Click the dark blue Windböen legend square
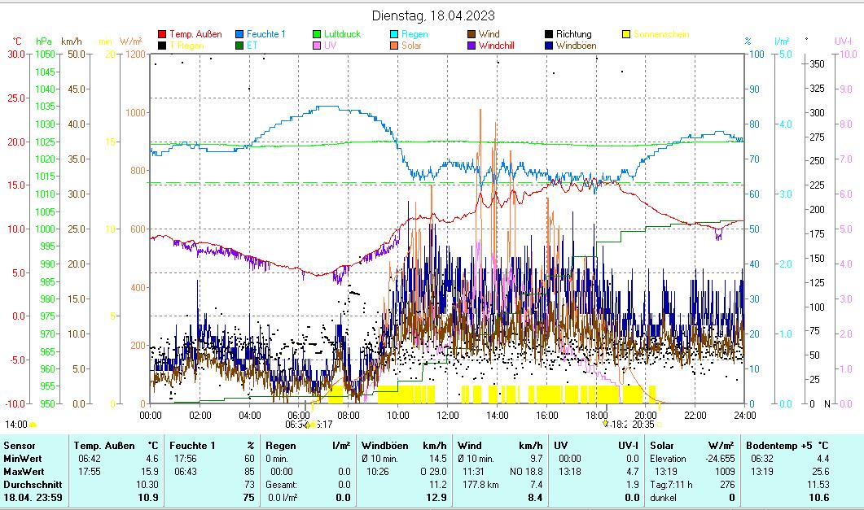This screenshot has width=864, height=510. 549,46
